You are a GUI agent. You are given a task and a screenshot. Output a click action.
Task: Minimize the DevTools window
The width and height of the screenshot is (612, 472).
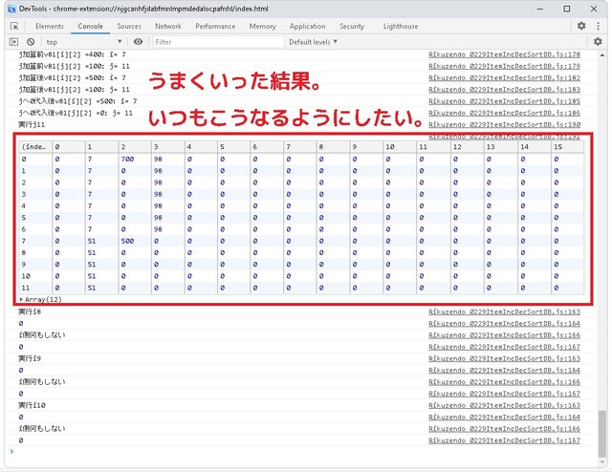(x=540, y=9)
